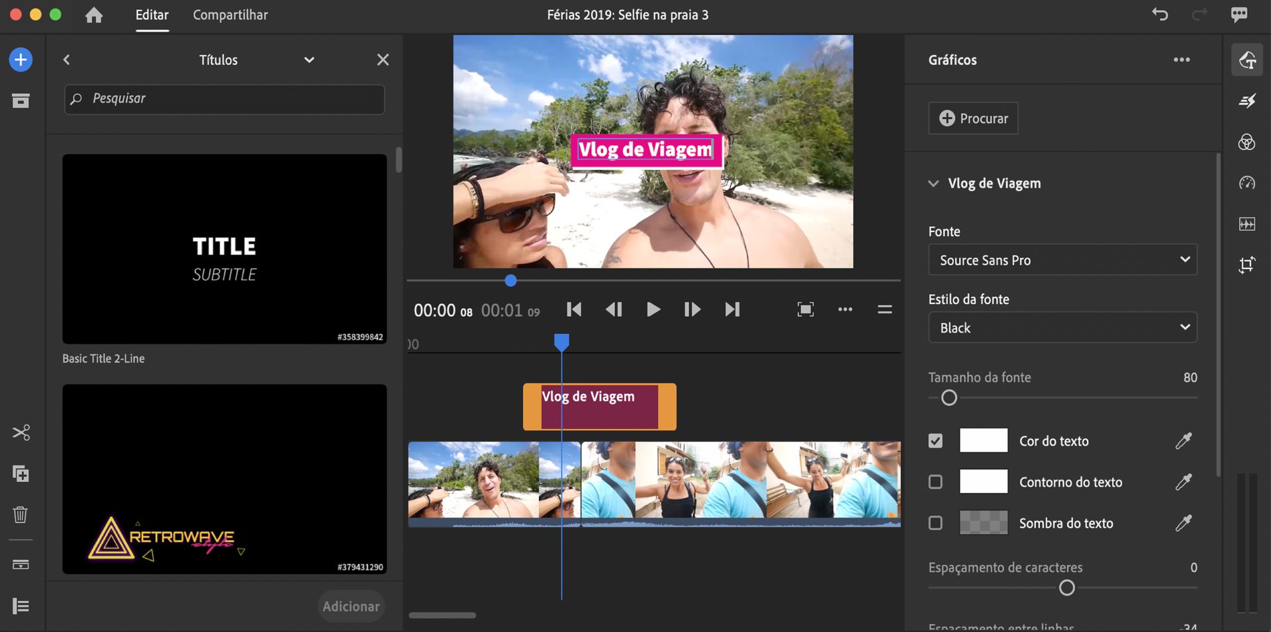Enable the Contorno do texto checkbox
Screen dimensions: 1271x632
point(935,482)
